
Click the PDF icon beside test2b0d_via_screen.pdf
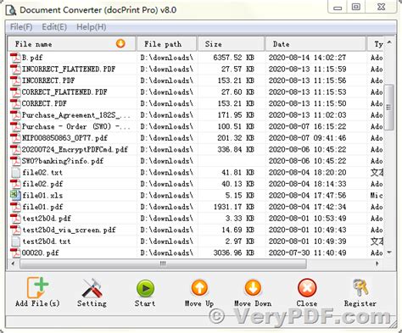(15, 230)
